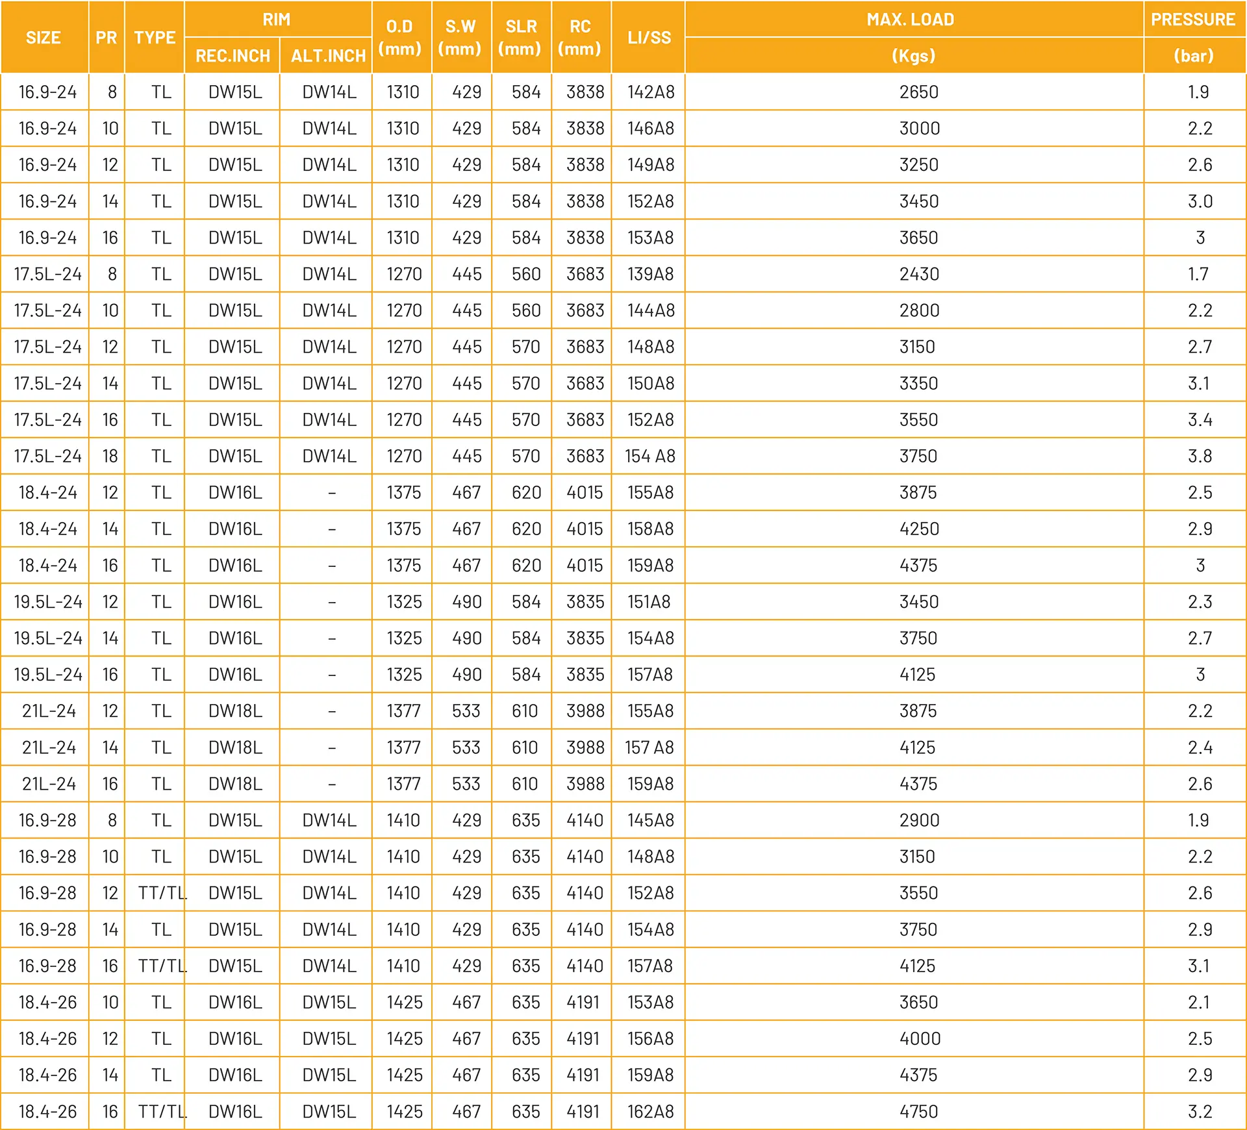This screenshot has width=1247, height=1130.
Task: Click the 139A8 load index cell
Action: pyautogui.click(x=650, y=274)
